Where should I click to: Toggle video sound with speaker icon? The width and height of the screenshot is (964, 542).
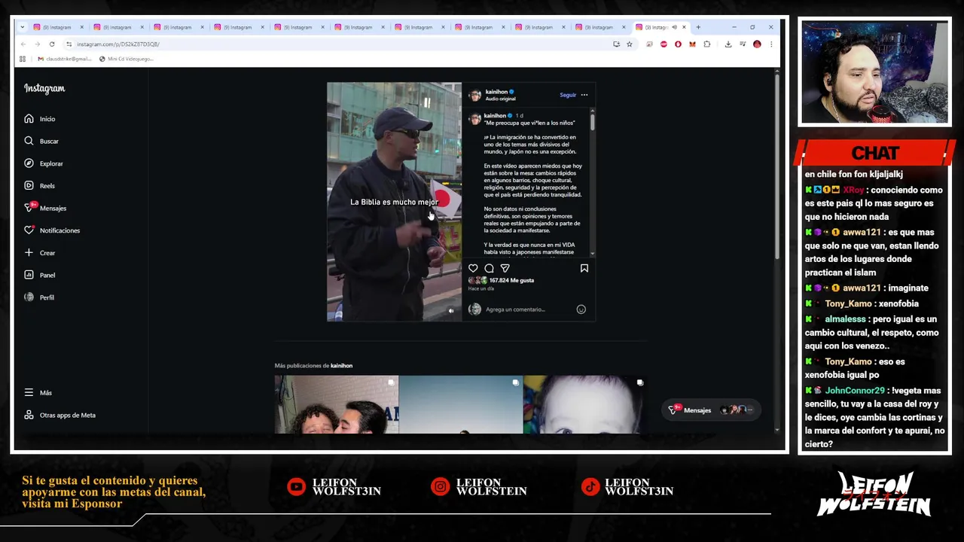pos(451,310)
